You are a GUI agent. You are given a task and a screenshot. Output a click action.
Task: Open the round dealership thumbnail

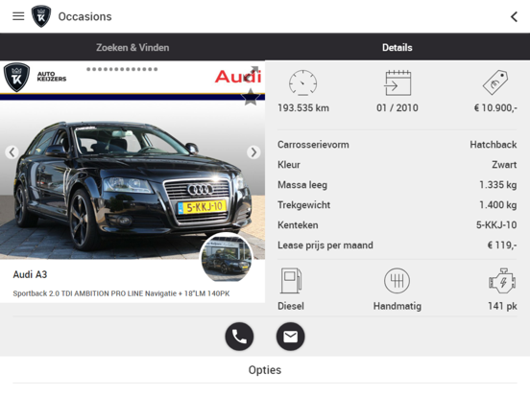click(x=227, y=258)
